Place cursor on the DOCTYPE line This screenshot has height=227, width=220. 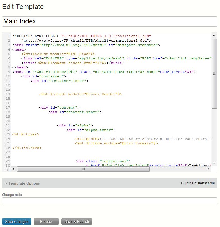click(82, 36)
